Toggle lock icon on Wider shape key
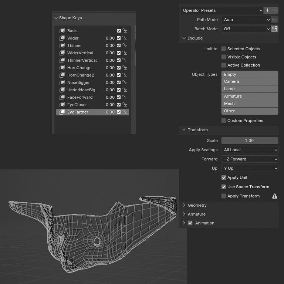This screenshot has width=284, height=284. pyautogui.click(x=125, y=38)
